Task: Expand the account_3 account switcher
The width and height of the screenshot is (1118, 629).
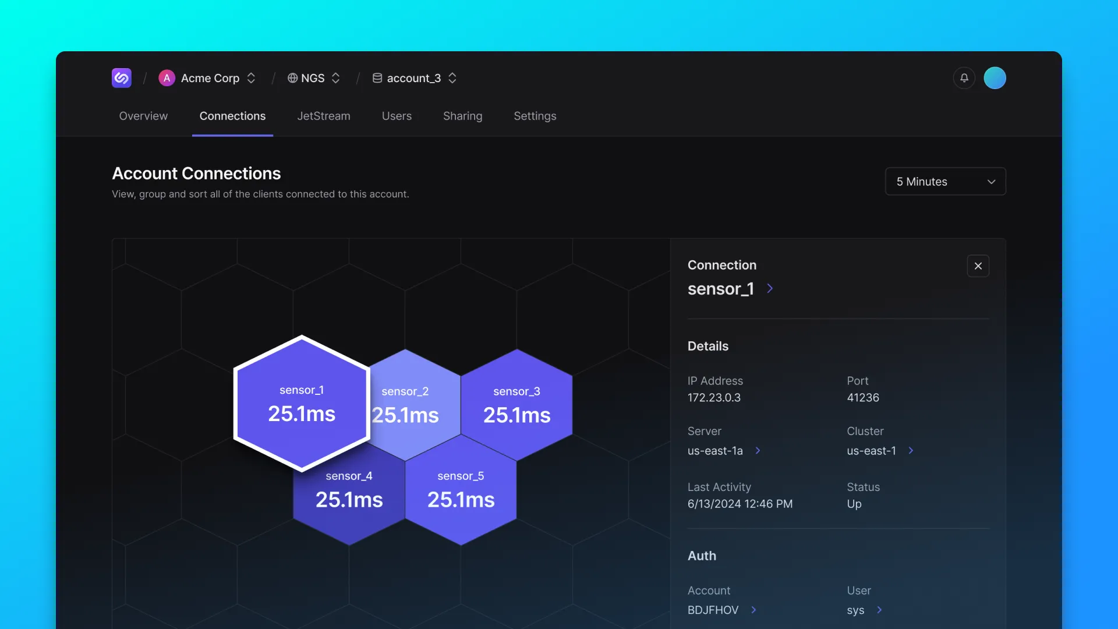Action: (x=452, y=78)
